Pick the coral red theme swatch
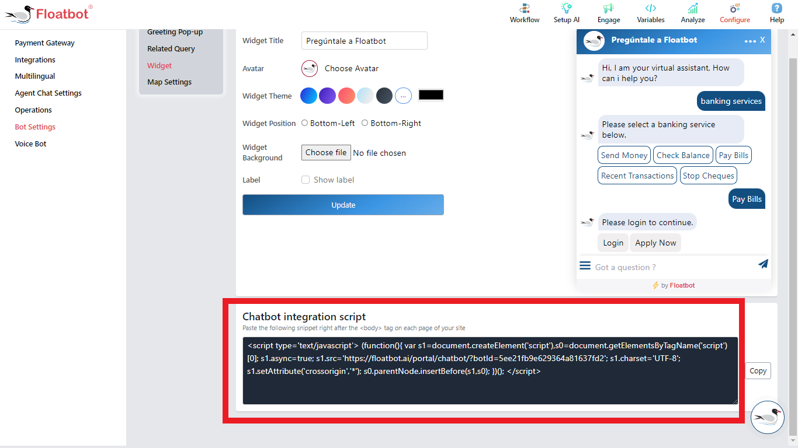The height and width of the screenshot is (448, 798). [x=347, y=96]
